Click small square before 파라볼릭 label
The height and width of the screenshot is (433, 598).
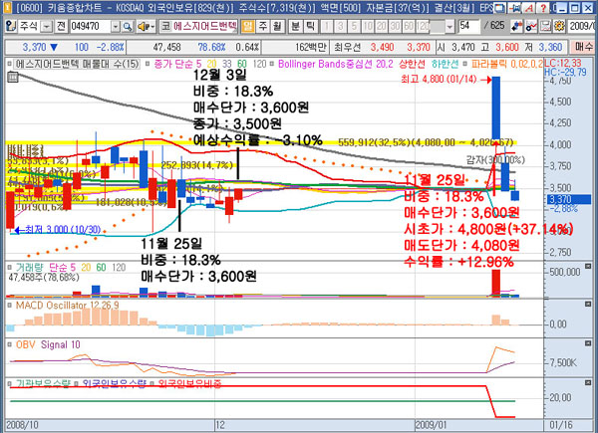[464, 64]
